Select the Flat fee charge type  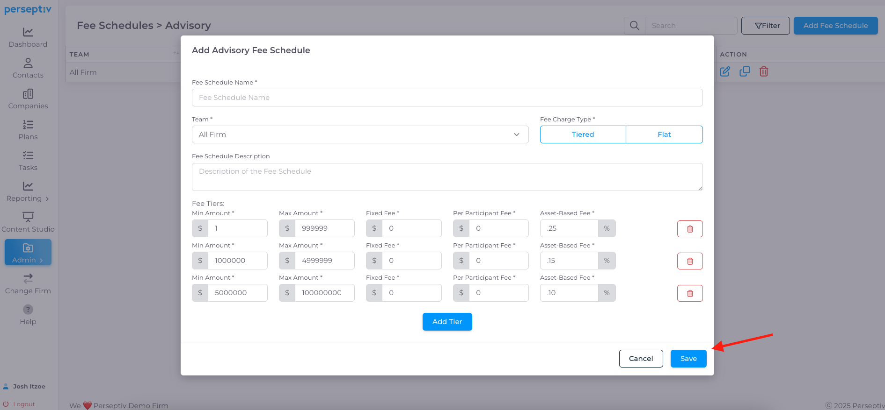[x=664, y=134]
